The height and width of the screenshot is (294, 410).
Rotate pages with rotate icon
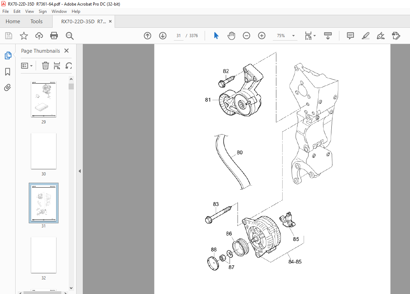pyautogui.click(x=69, y=66)
